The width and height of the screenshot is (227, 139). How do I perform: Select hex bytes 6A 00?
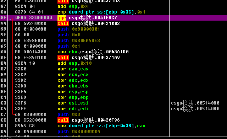tap(22, 35)
